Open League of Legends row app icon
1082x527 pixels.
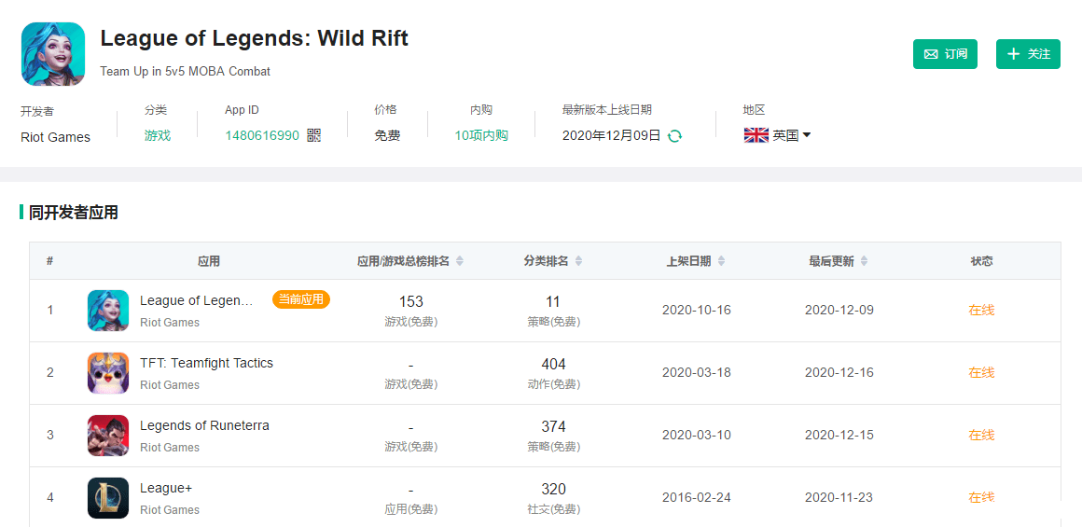(108, 311)
